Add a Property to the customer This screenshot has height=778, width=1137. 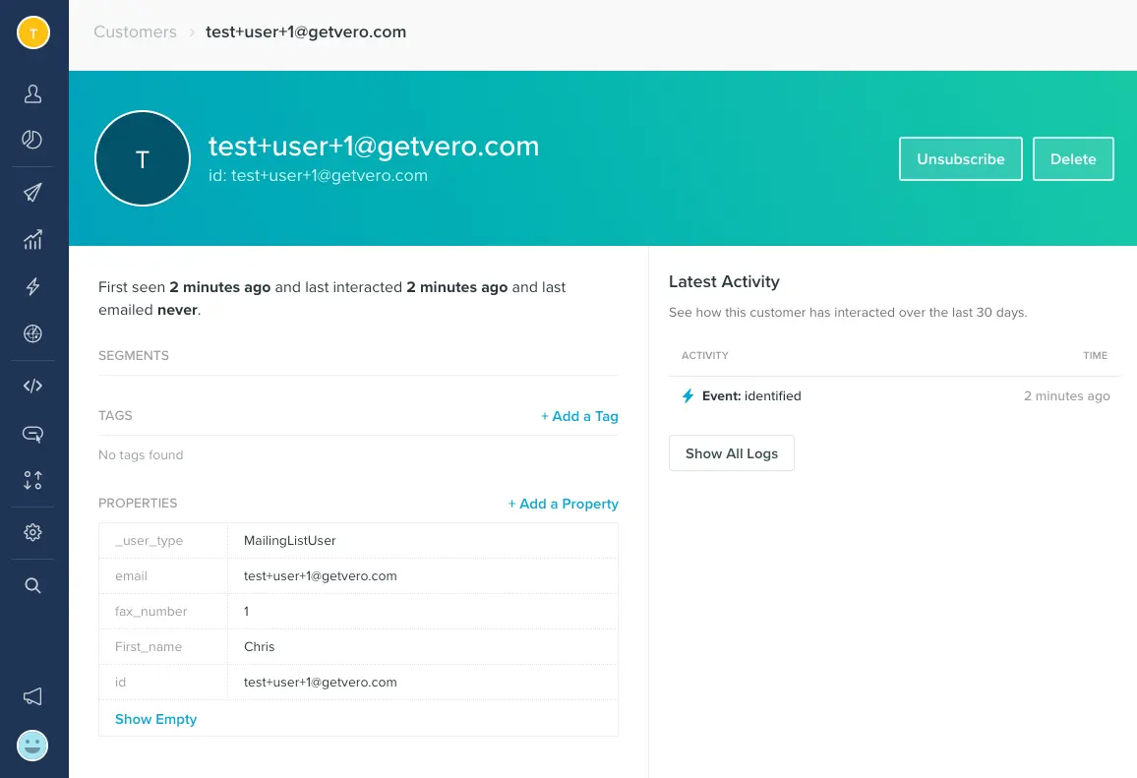point(563,504)
